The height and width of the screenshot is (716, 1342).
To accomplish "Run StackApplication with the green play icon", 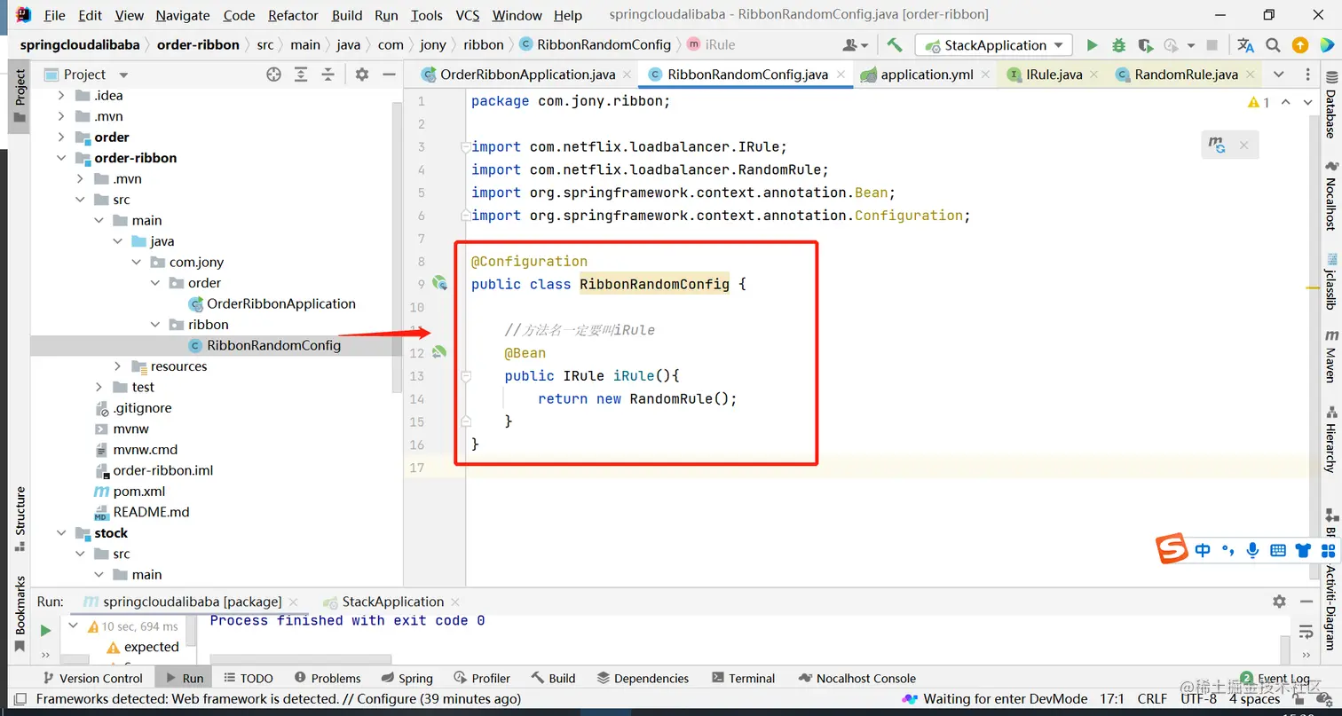I will pyautogui.click(x=1092, y=45).
